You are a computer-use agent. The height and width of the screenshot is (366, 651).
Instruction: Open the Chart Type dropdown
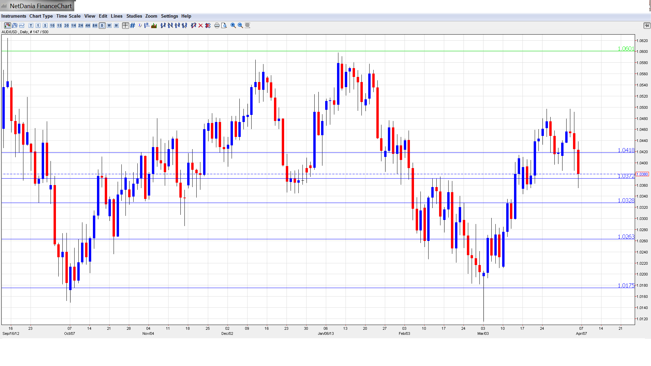[x=41, y=16]
